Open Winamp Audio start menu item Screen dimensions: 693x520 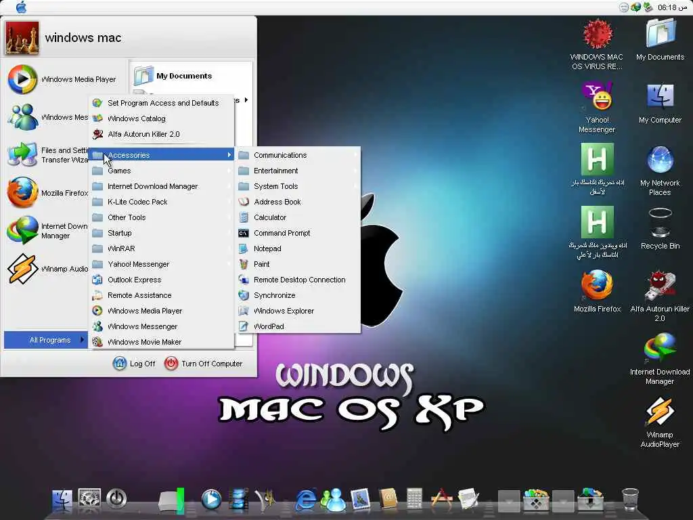pos(48,269)
